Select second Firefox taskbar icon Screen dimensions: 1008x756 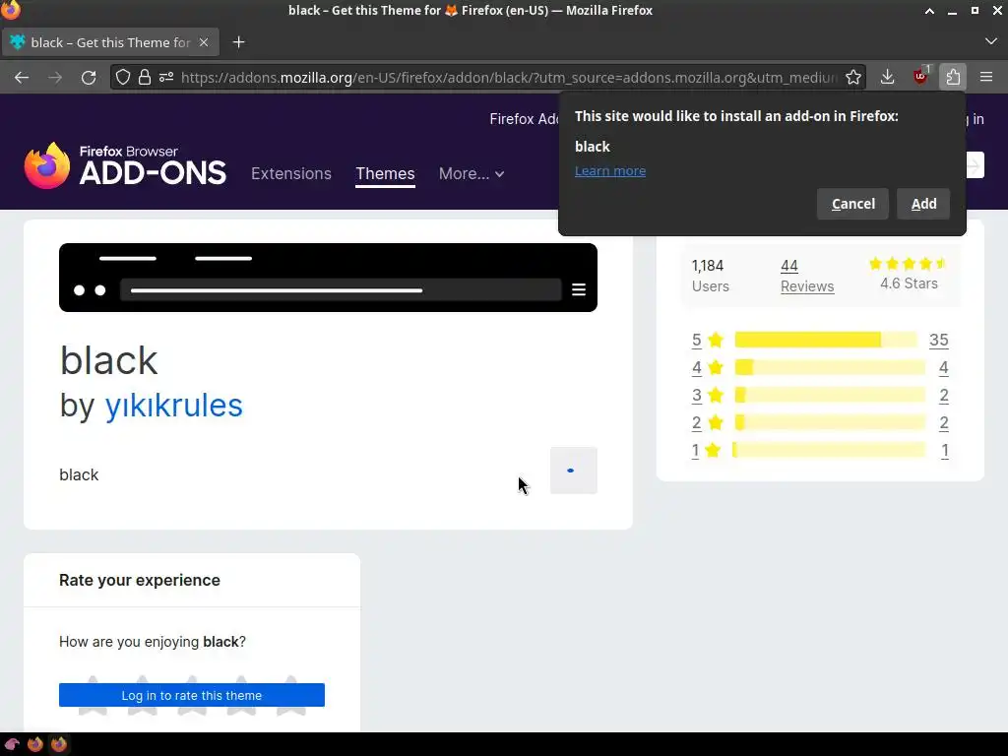tap(59, 744)
